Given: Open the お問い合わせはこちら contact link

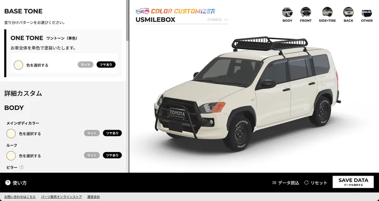Looking at the screenshot, I should [20, 197].
